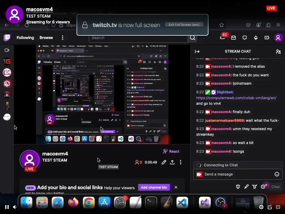Click the search magnifier button
The width and height of the screenshot is (285, 214).
[x=193, y=38]
